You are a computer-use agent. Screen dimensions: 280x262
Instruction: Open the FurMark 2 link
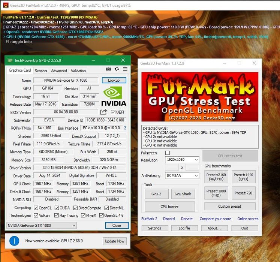point(149,219)
